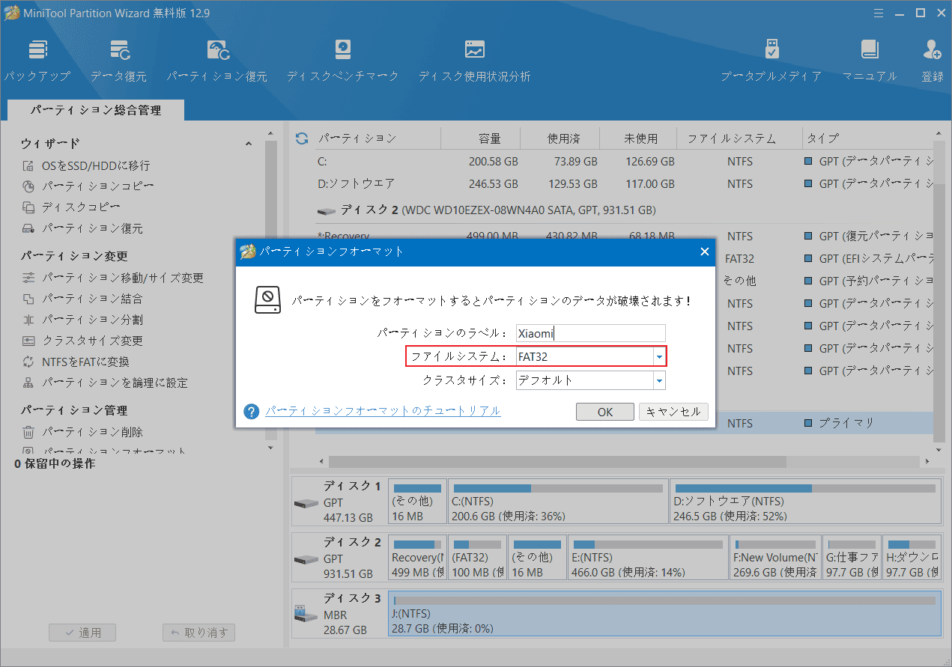Refresh the partition list icon
Screen dimensions: 952x667
(x=303, y=138)
